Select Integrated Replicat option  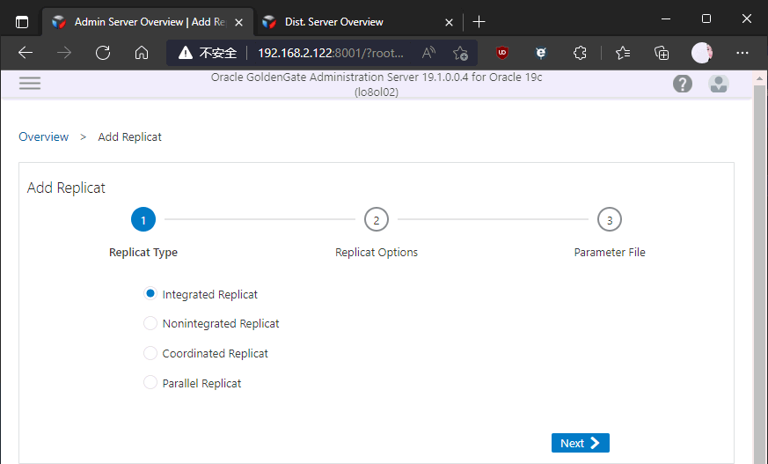[150, 294]
